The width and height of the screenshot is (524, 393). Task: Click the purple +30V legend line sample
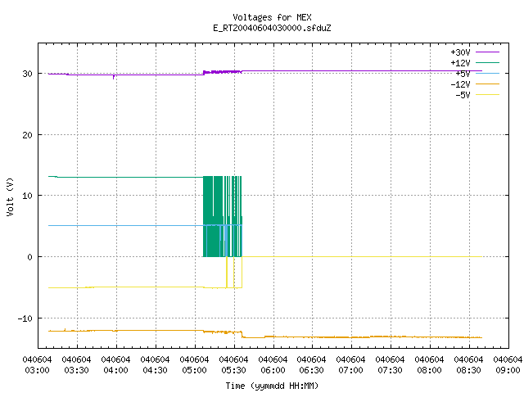point(487,52)
